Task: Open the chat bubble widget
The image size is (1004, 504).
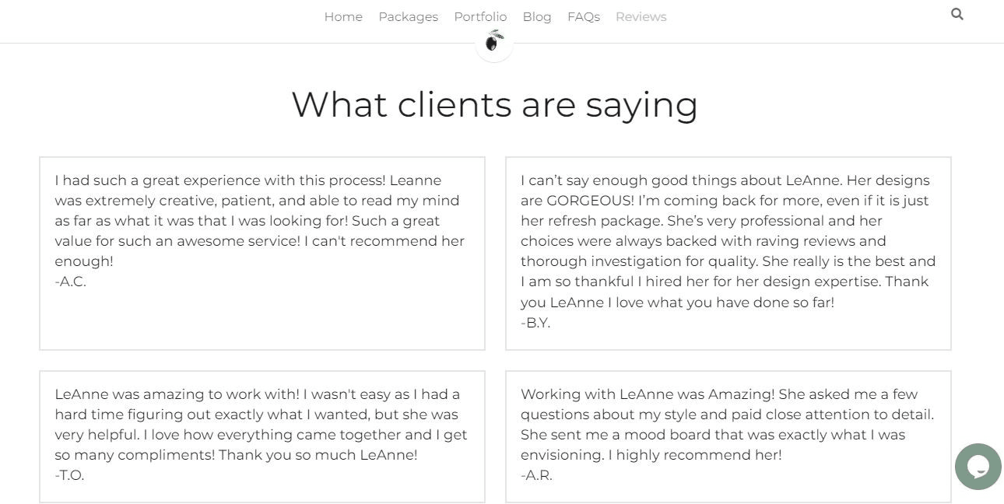Action: pos(978,467)
